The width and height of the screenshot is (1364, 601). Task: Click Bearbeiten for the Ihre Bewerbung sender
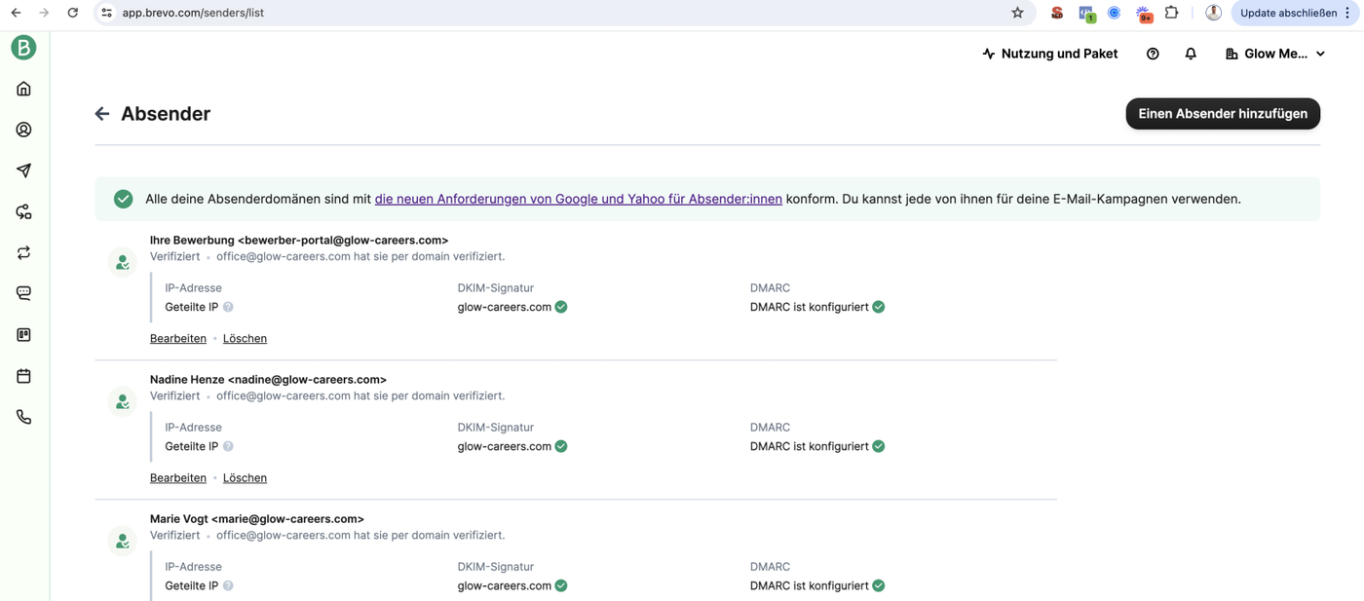point(178,339)
